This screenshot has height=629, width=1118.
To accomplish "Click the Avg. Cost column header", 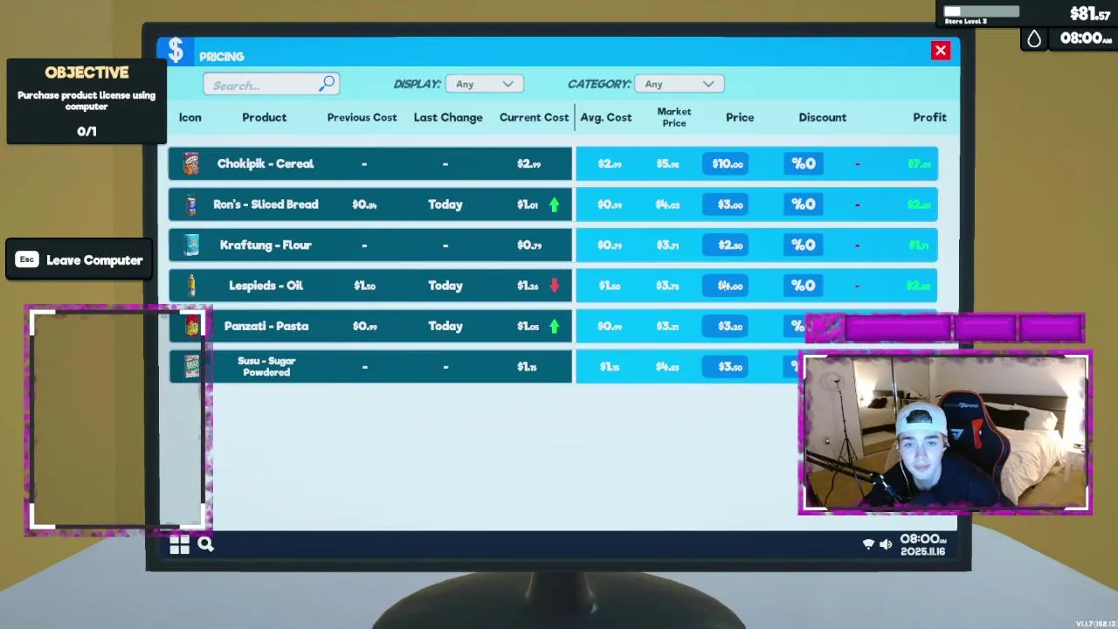I will (x=606, y=117).
